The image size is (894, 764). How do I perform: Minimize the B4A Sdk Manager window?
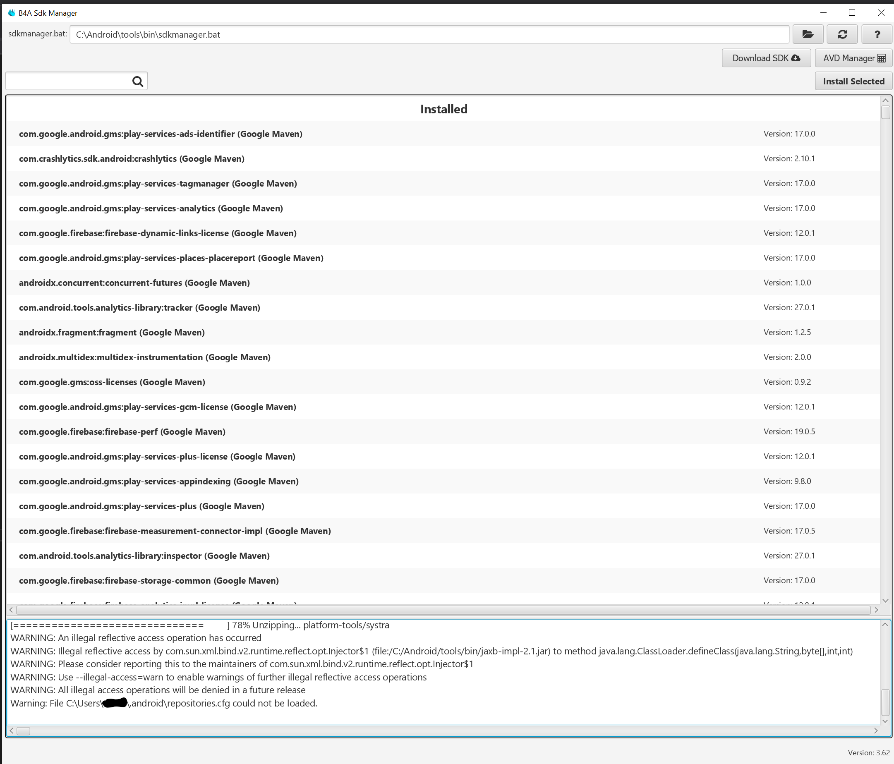coord(823,12)
